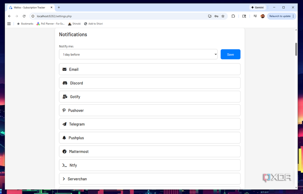Screen dimensions: 303x194
Task: Click the browser forward arrow
Action: tap(17, 16)
